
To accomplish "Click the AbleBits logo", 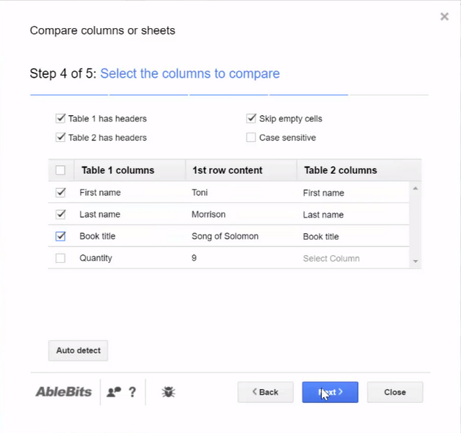I will click(x=63, y=392).
